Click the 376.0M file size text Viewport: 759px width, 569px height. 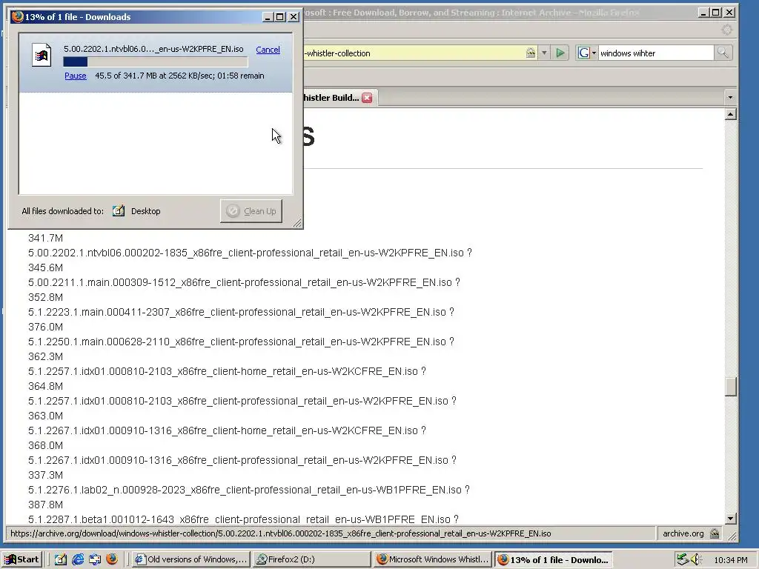point(45,327)
